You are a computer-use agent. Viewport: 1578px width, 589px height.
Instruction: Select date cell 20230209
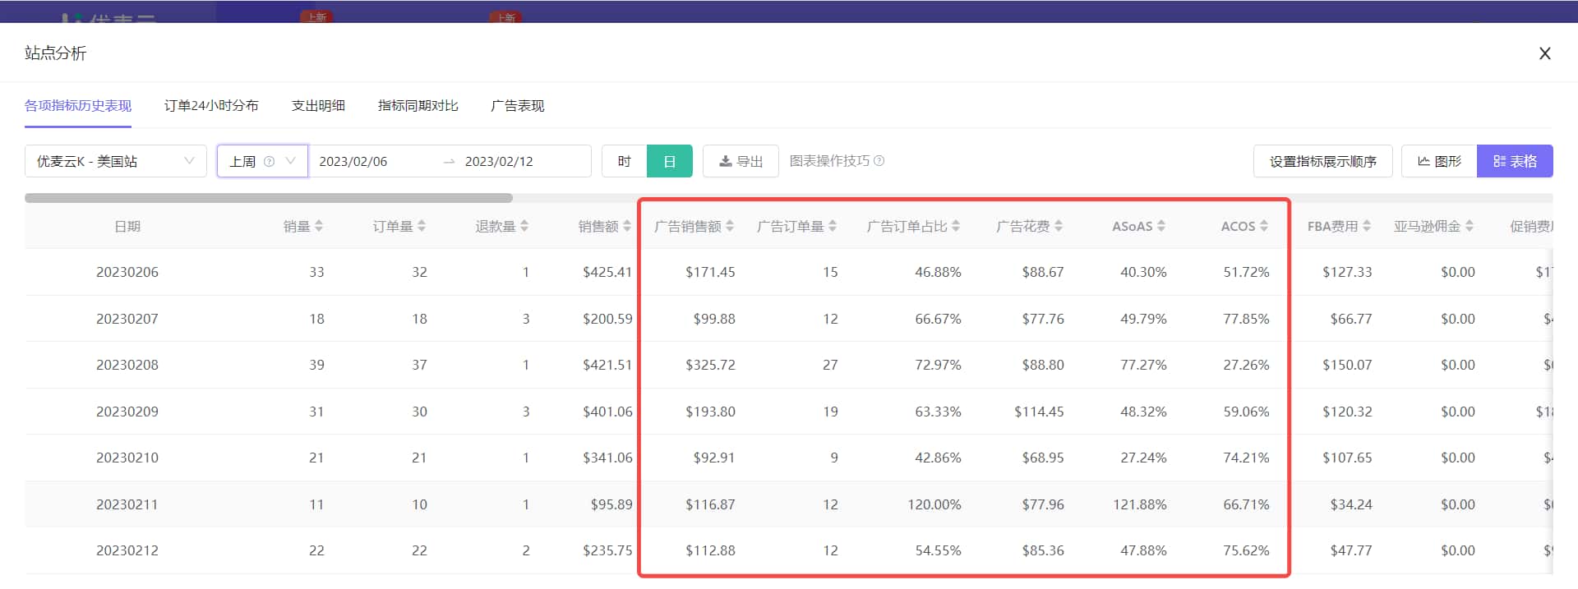[x=127, y=412]
